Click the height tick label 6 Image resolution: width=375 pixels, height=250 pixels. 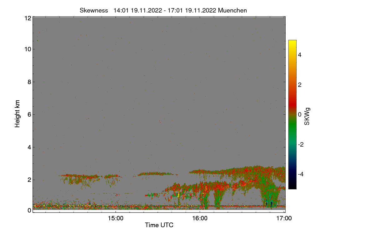29,115
